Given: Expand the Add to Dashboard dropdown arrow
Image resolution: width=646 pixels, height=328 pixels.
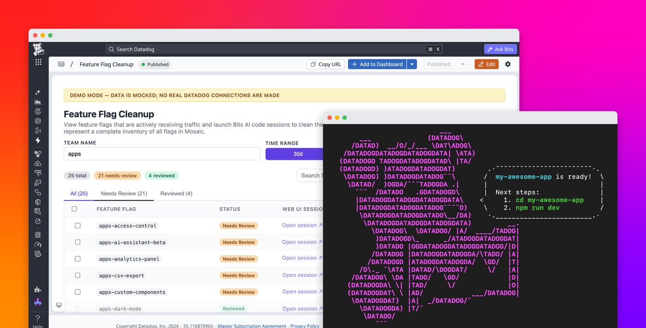Looking at the screenshot, I should [412, 64].
